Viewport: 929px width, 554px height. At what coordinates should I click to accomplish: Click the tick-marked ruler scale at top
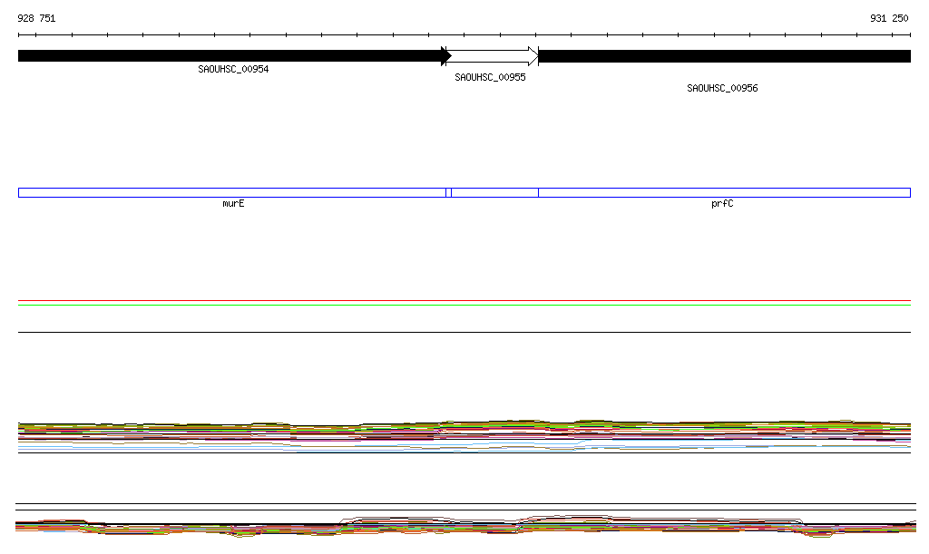[464, 35]
